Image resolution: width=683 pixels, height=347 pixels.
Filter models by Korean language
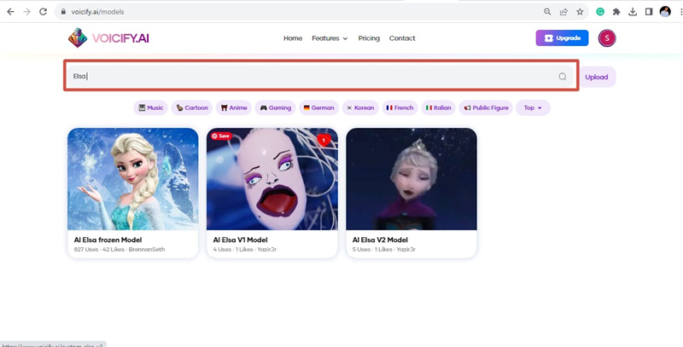(360, 107)
